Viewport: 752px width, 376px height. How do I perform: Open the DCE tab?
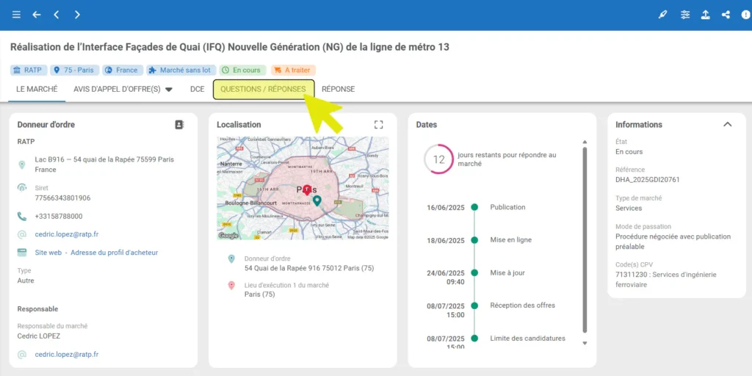pos(197,90)
